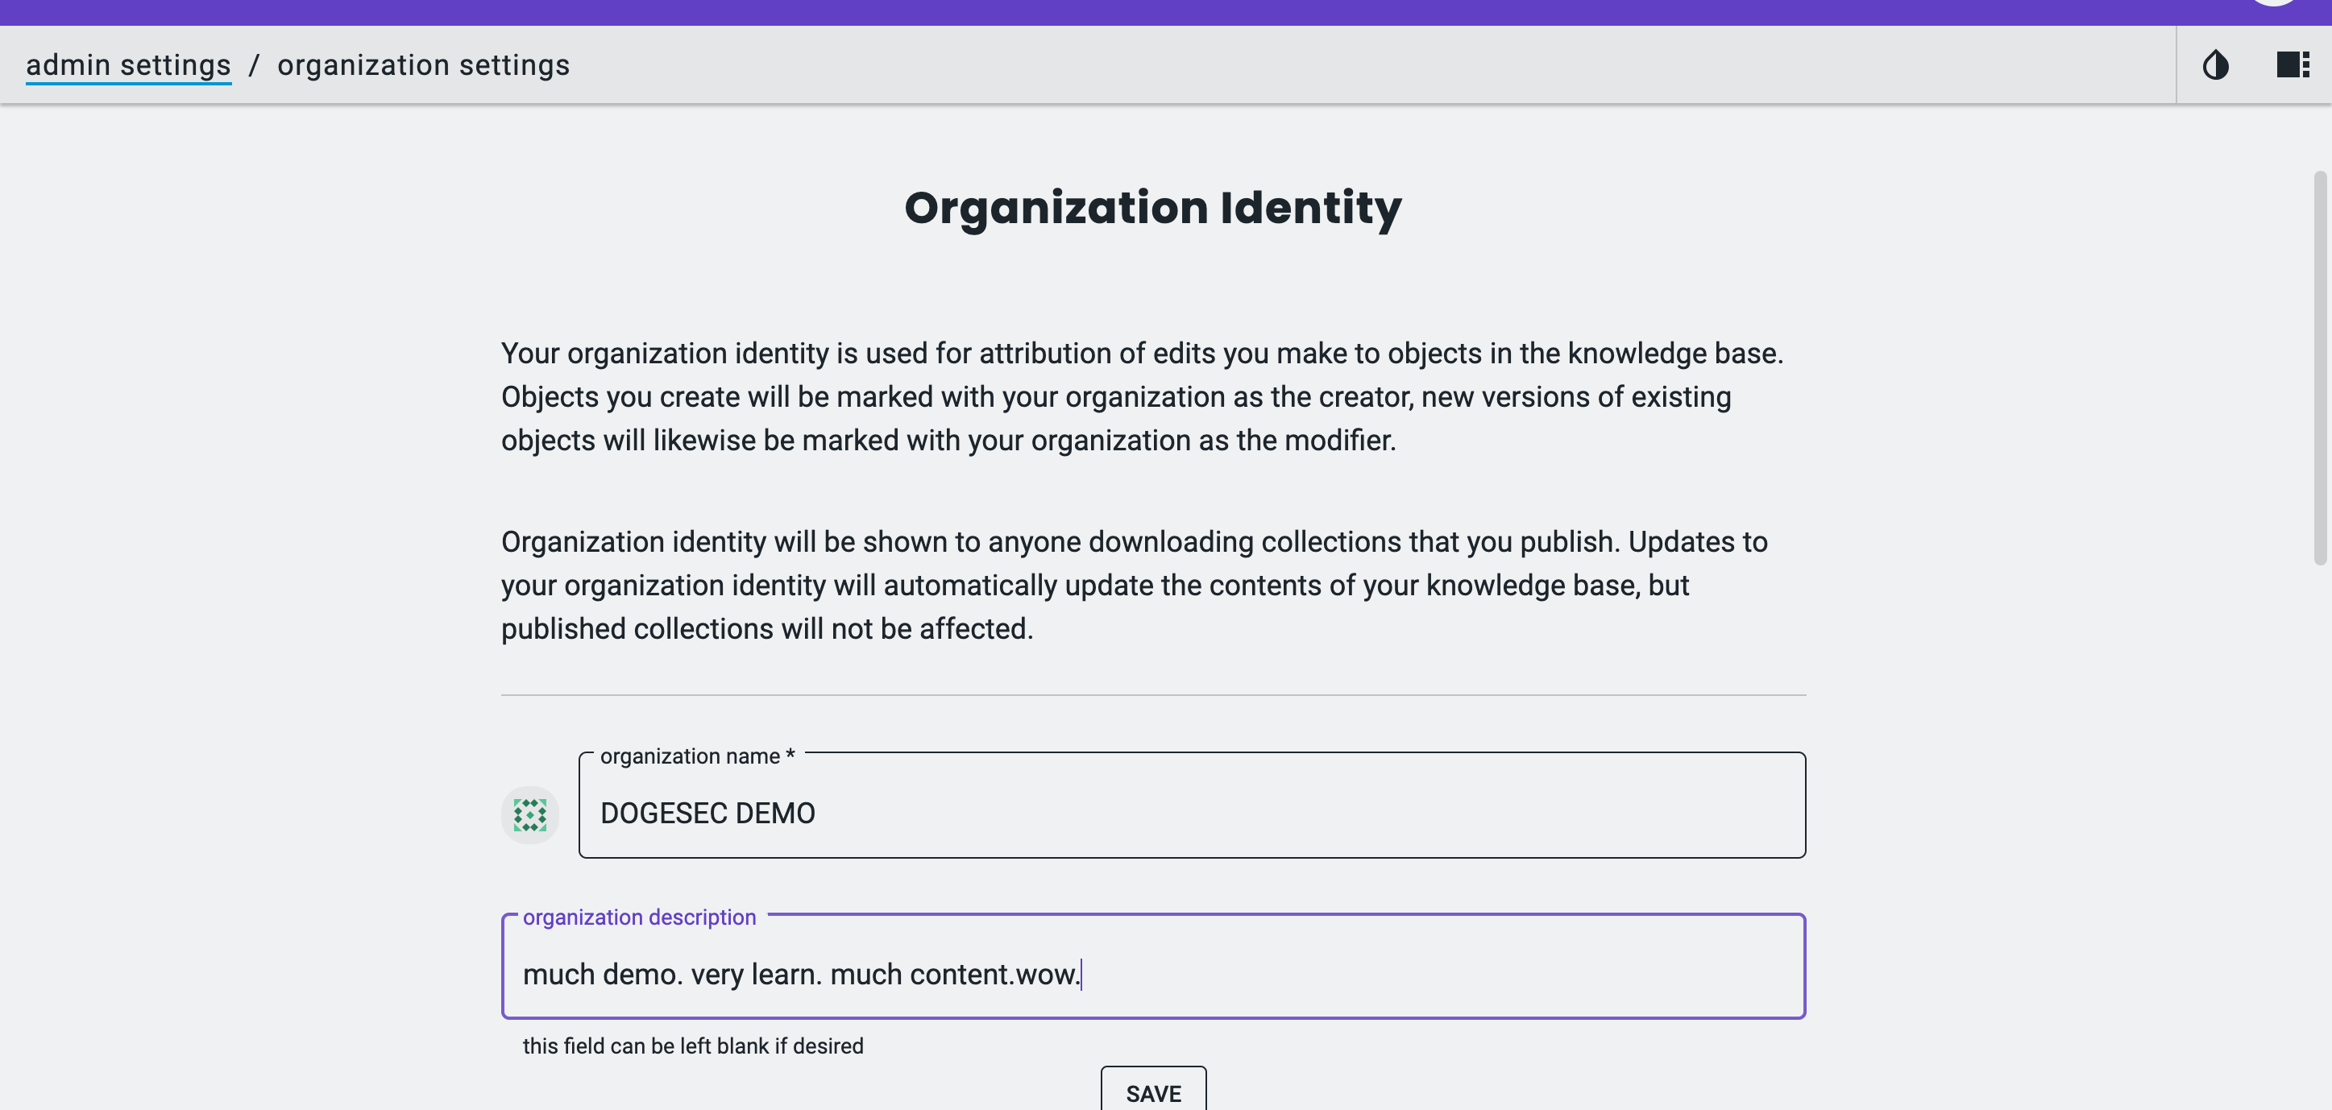Click the organization settings breadcrumb text

(423, 65)
